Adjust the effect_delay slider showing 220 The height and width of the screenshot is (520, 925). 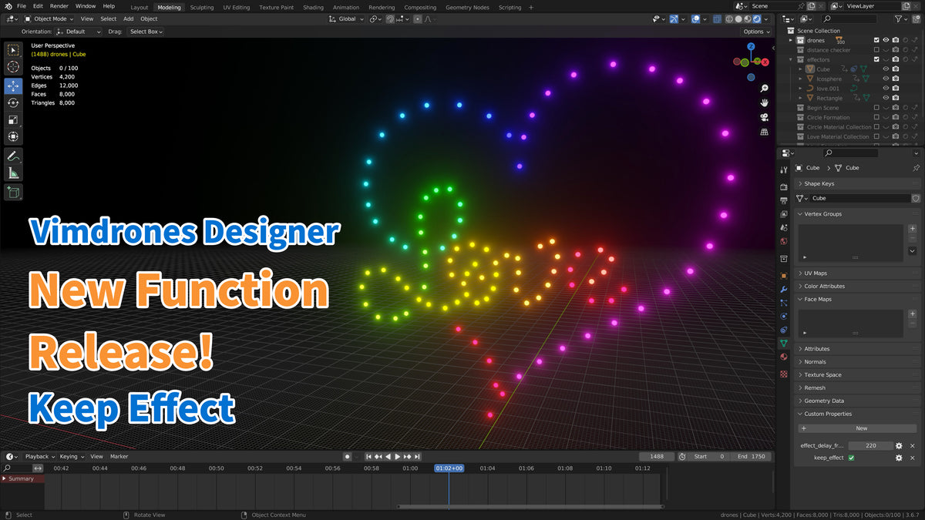pos(871,445)
